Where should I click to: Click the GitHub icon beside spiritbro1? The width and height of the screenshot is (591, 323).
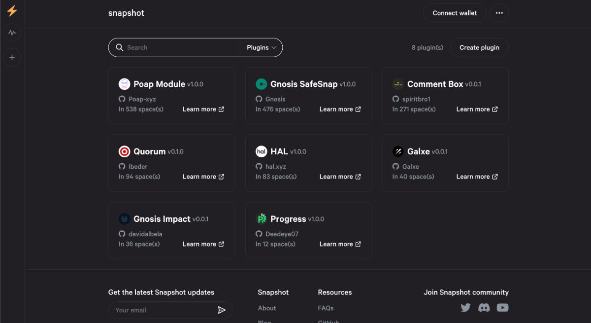(x=395, y=99)
